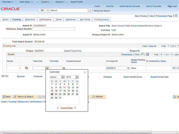Click the MultiChannel Console link
Screen dimensions: 179x134
[x=129, y=6]
